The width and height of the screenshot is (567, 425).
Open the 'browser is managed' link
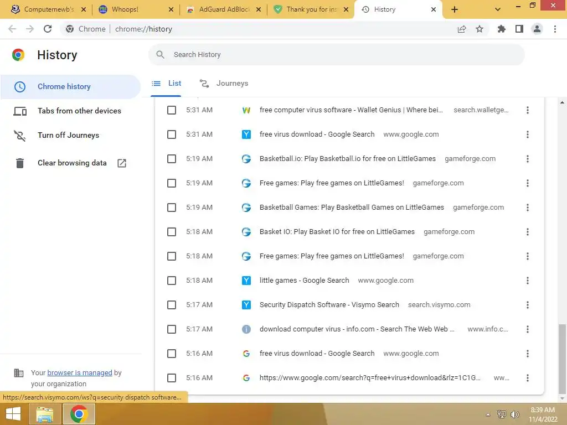pyautogui.click(x=80, y=372)
